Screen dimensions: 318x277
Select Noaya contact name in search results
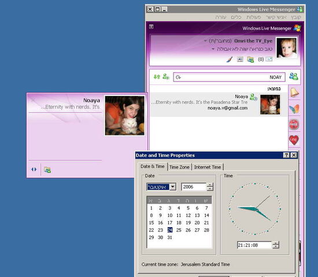[x=241, y=97]
